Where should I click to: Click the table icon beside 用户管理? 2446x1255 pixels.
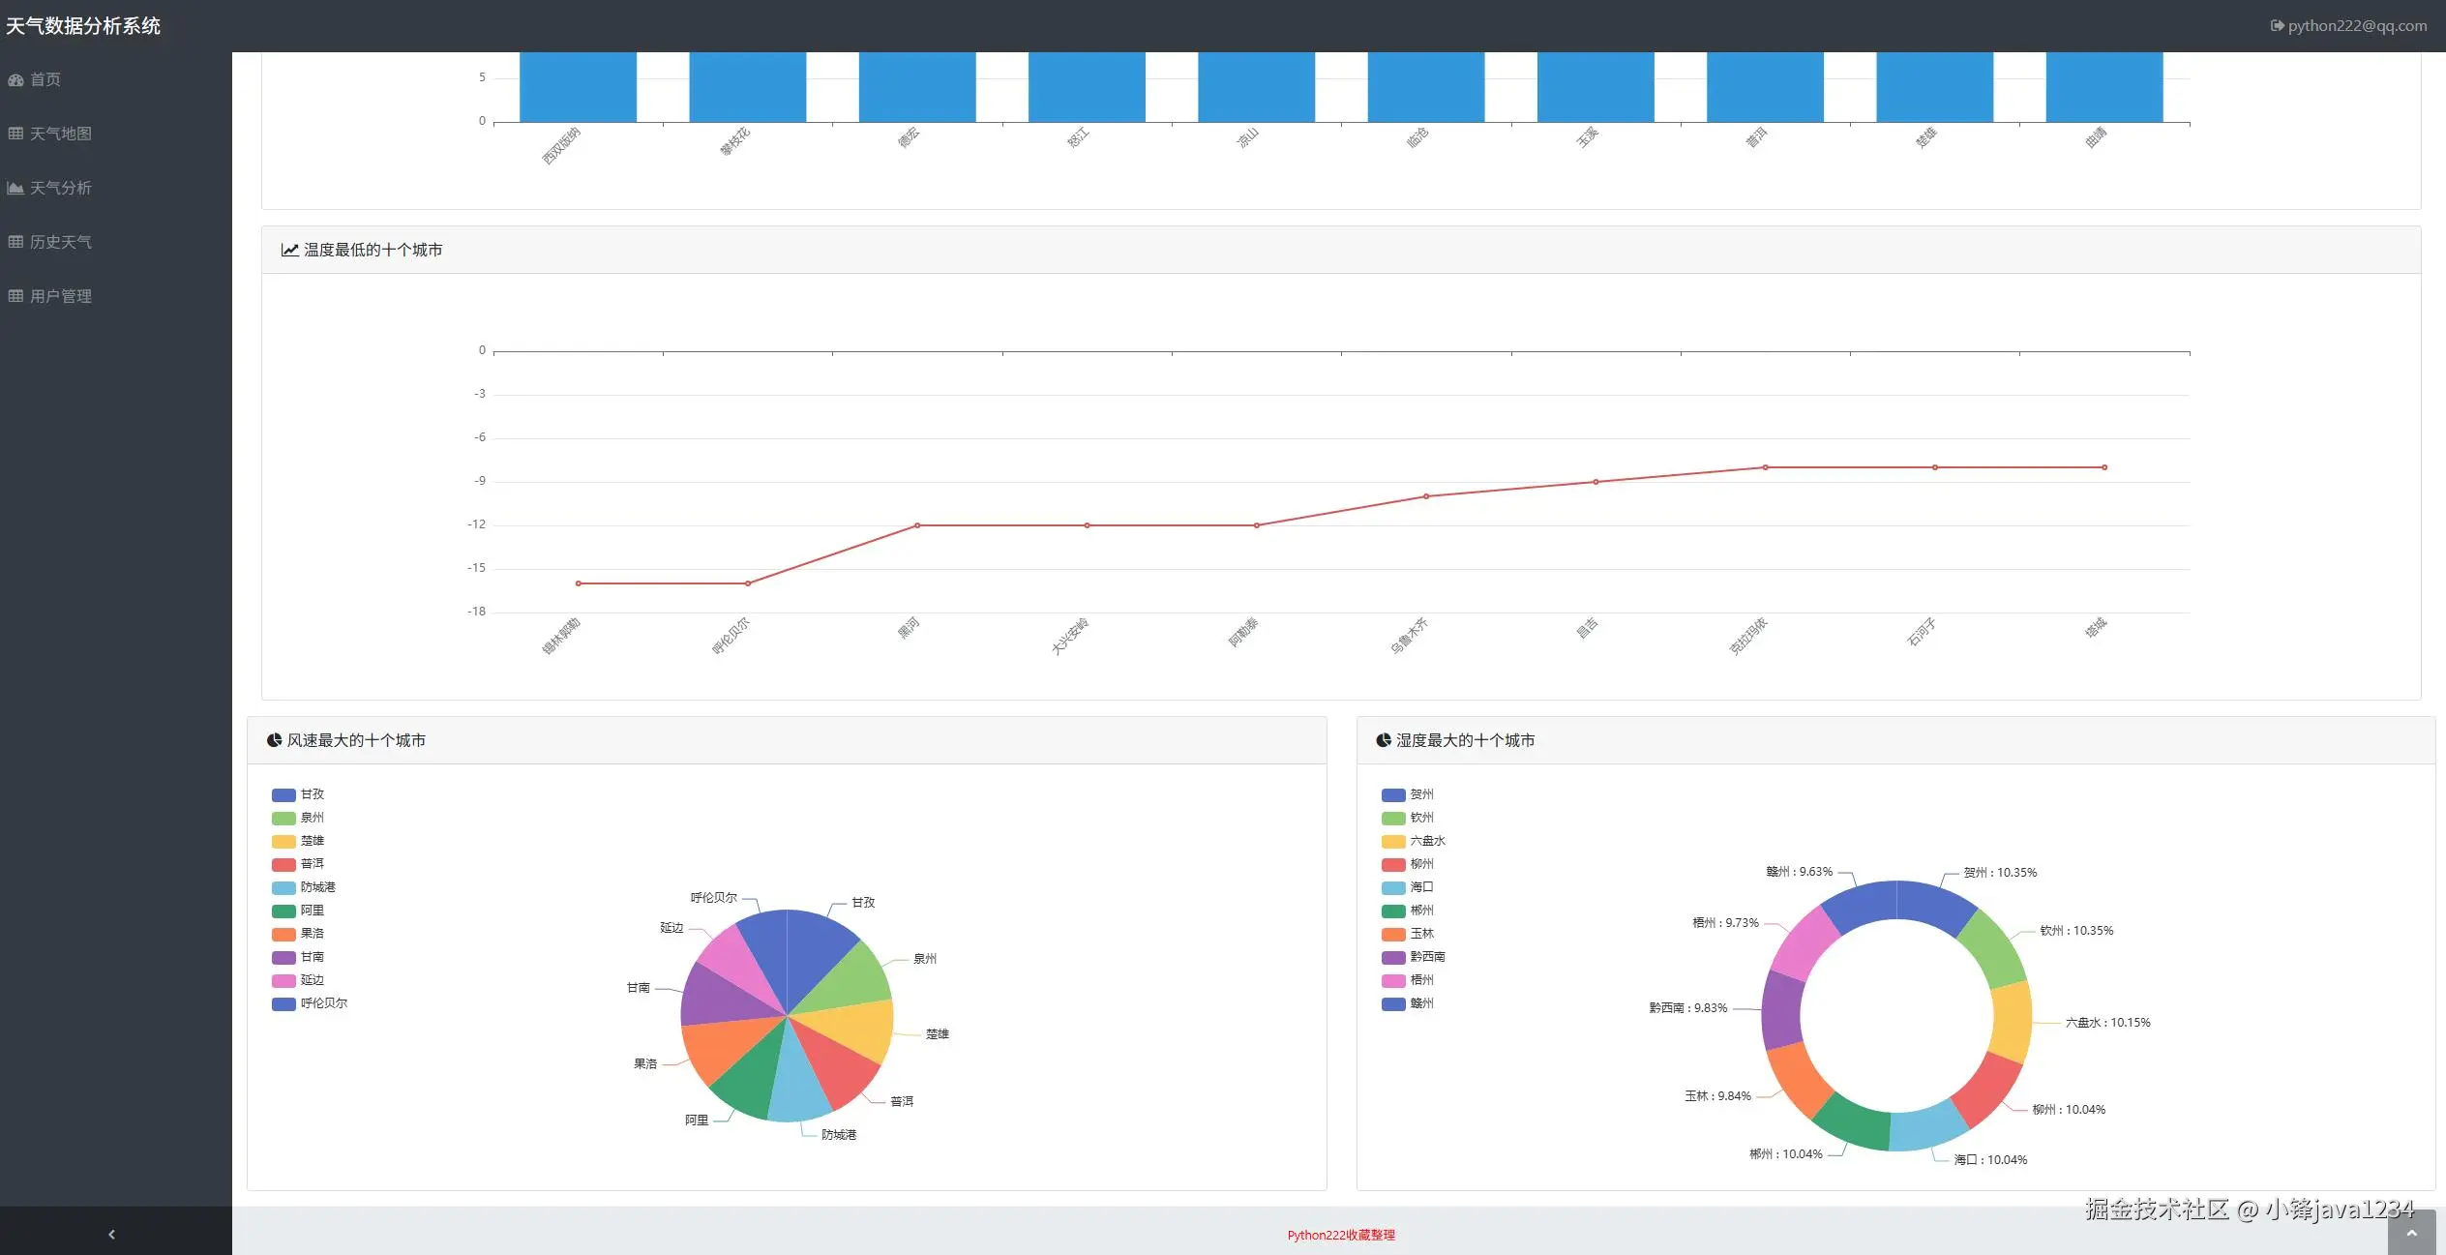(x=15, y=296)
